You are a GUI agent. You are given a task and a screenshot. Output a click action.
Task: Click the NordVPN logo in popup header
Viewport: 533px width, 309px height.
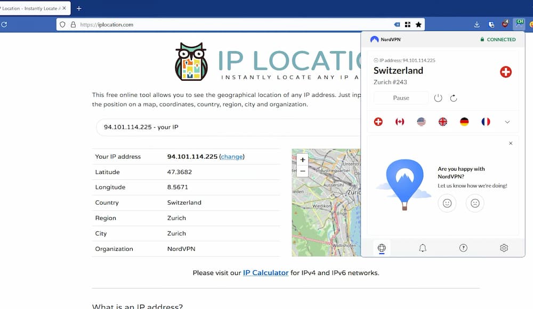(x=385, y=39)
